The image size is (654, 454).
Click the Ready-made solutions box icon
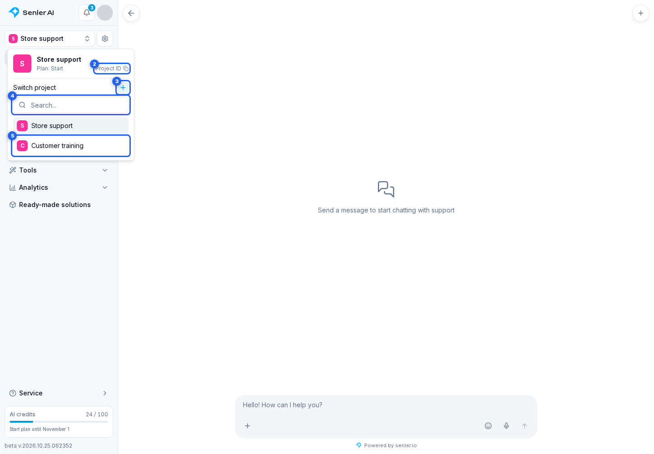click(13, 205)
